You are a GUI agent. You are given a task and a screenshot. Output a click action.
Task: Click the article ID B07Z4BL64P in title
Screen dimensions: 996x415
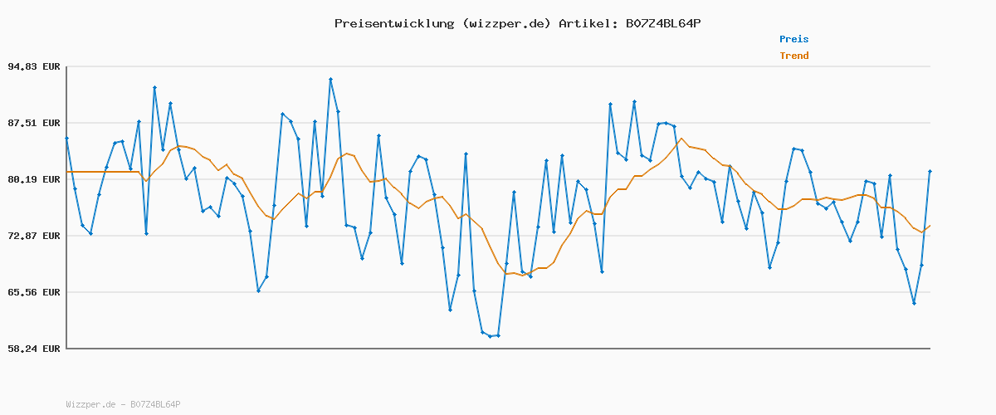point(659,23)
